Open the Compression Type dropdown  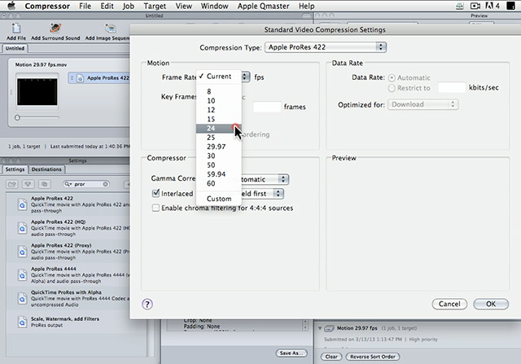(326, 47)
